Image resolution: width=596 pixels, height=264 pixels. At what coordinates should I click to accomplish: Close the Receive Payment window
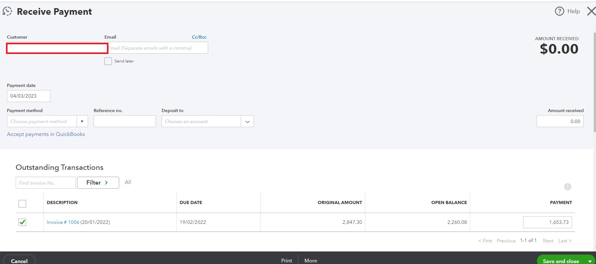click(x=591, y=11)
